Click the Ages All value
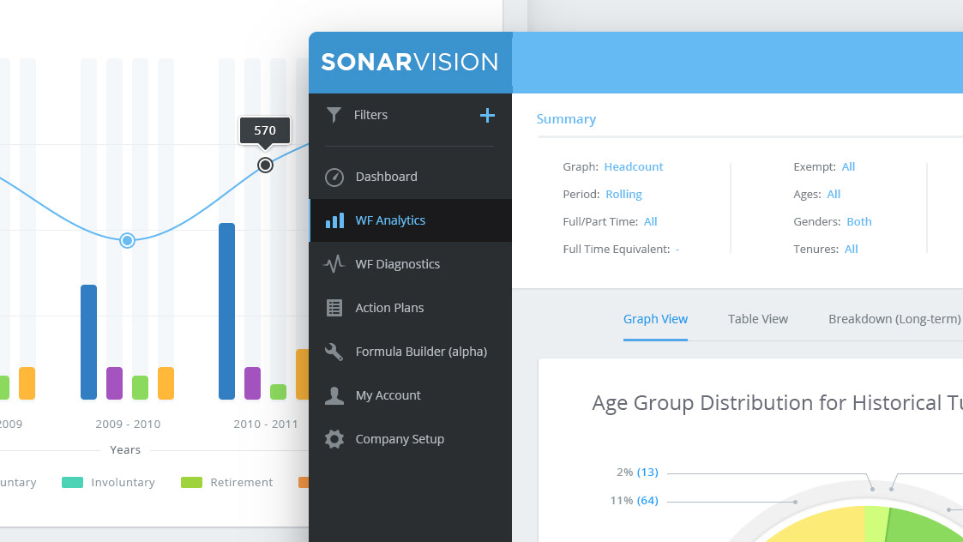The width and height of the screenshot is (963, 542). pyautogui.click(x=834, y=194)
